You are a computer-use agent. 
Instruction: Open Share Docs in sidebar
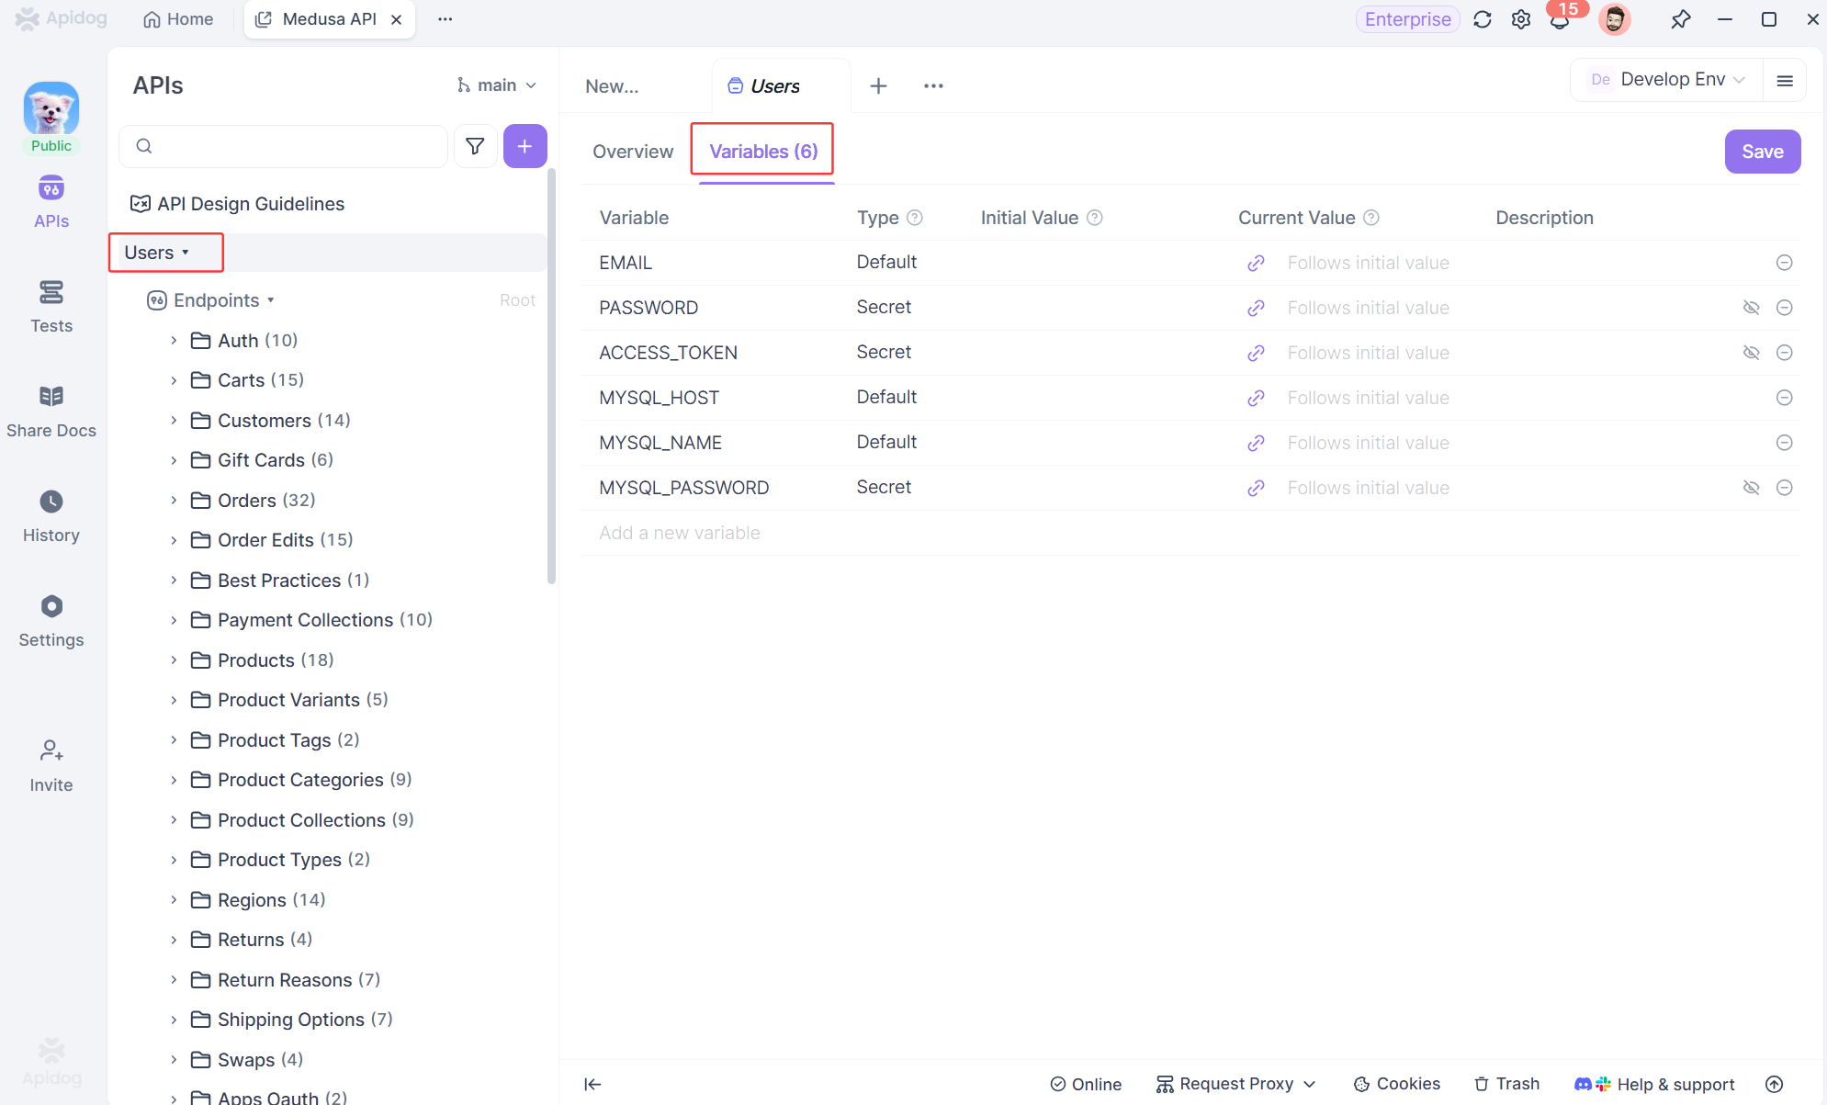(51, 412)
